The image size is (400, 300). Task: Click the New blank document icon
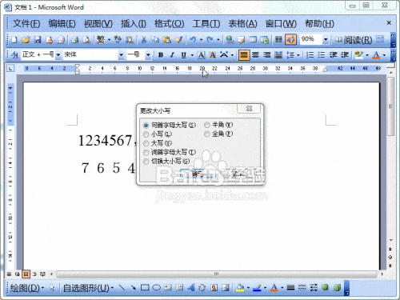(x=14, y=40)
